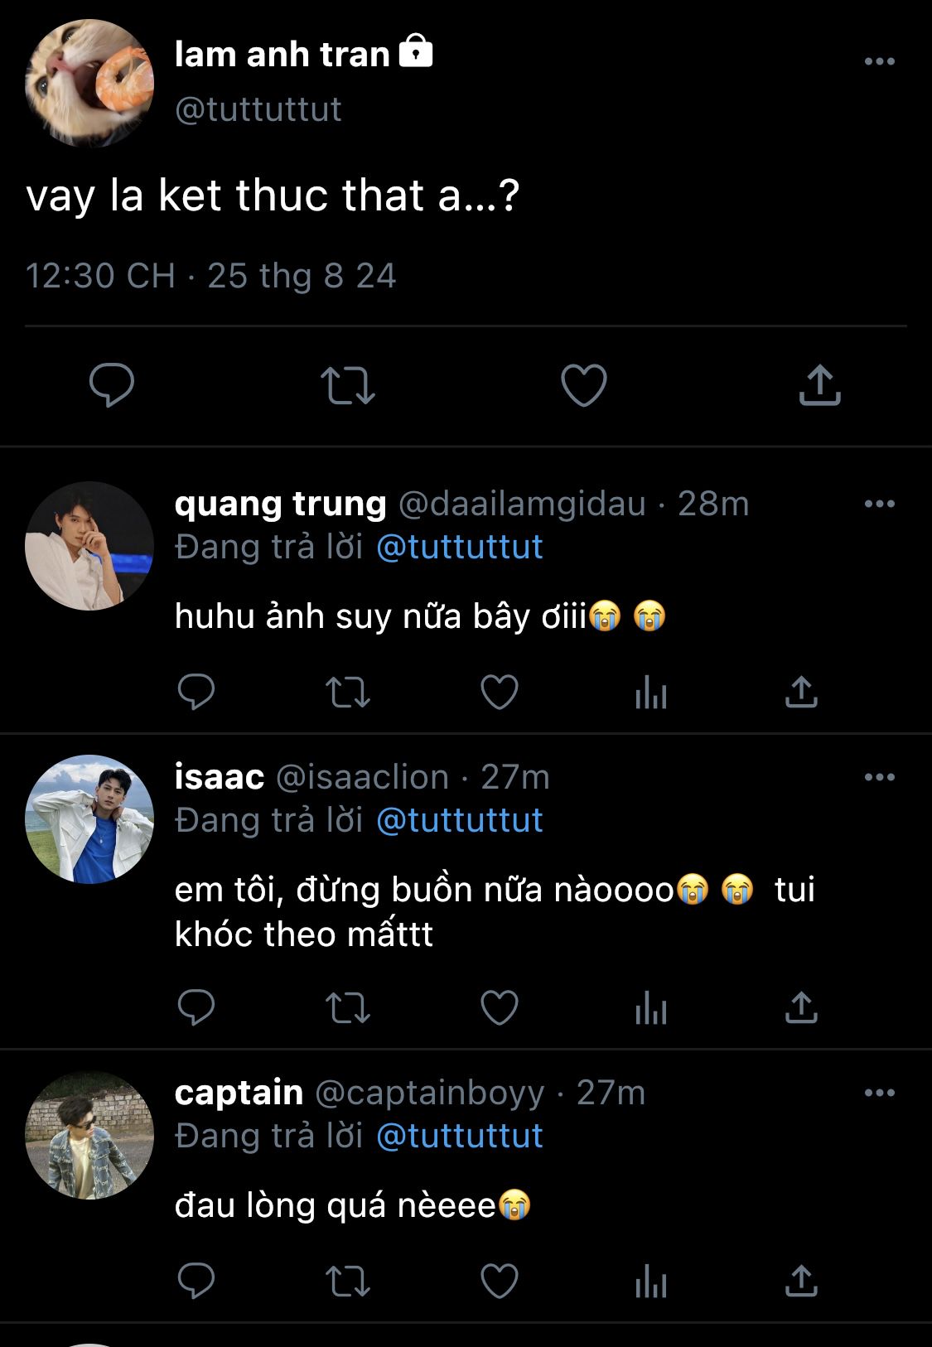This screenshot has width=932, height=1347.
Task: Like captain's reply 'đau lòng quá'
Action: [500, 1281]
